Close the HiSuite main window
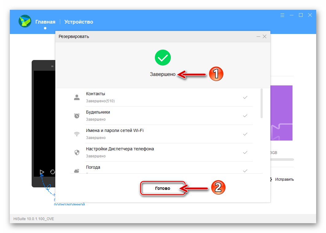Image resolution: width=326 pixels, height=233 pixels. pos(310,15)
